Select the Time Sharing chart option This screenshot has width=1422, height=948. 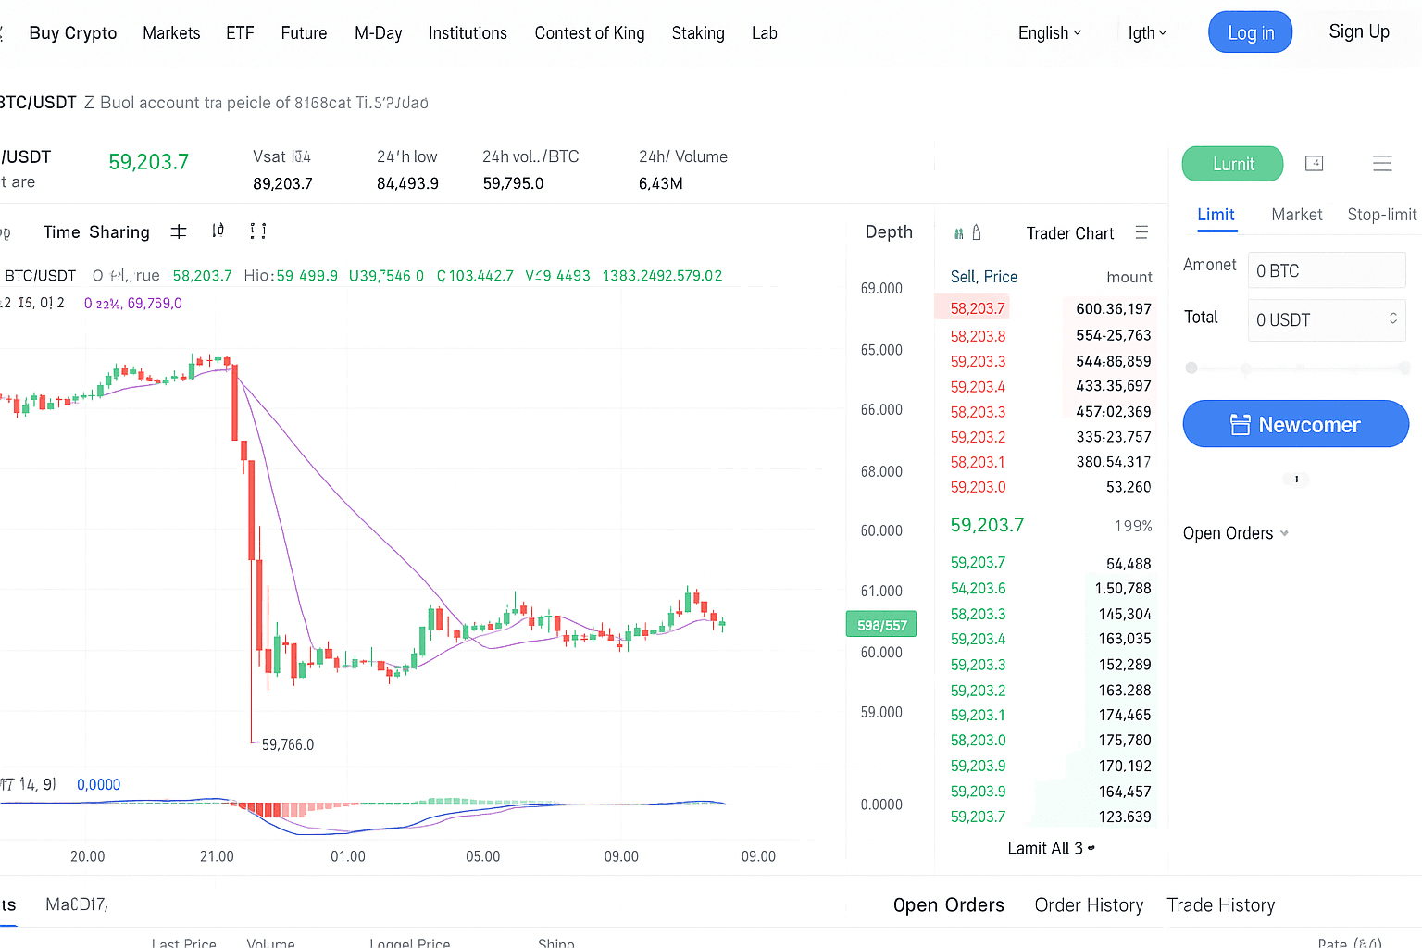coord(96,232)
